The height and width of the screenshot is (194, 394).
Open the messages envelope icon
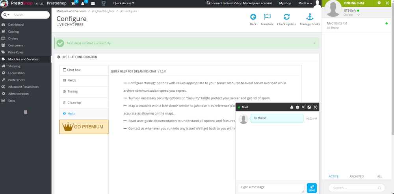[93, 4]
